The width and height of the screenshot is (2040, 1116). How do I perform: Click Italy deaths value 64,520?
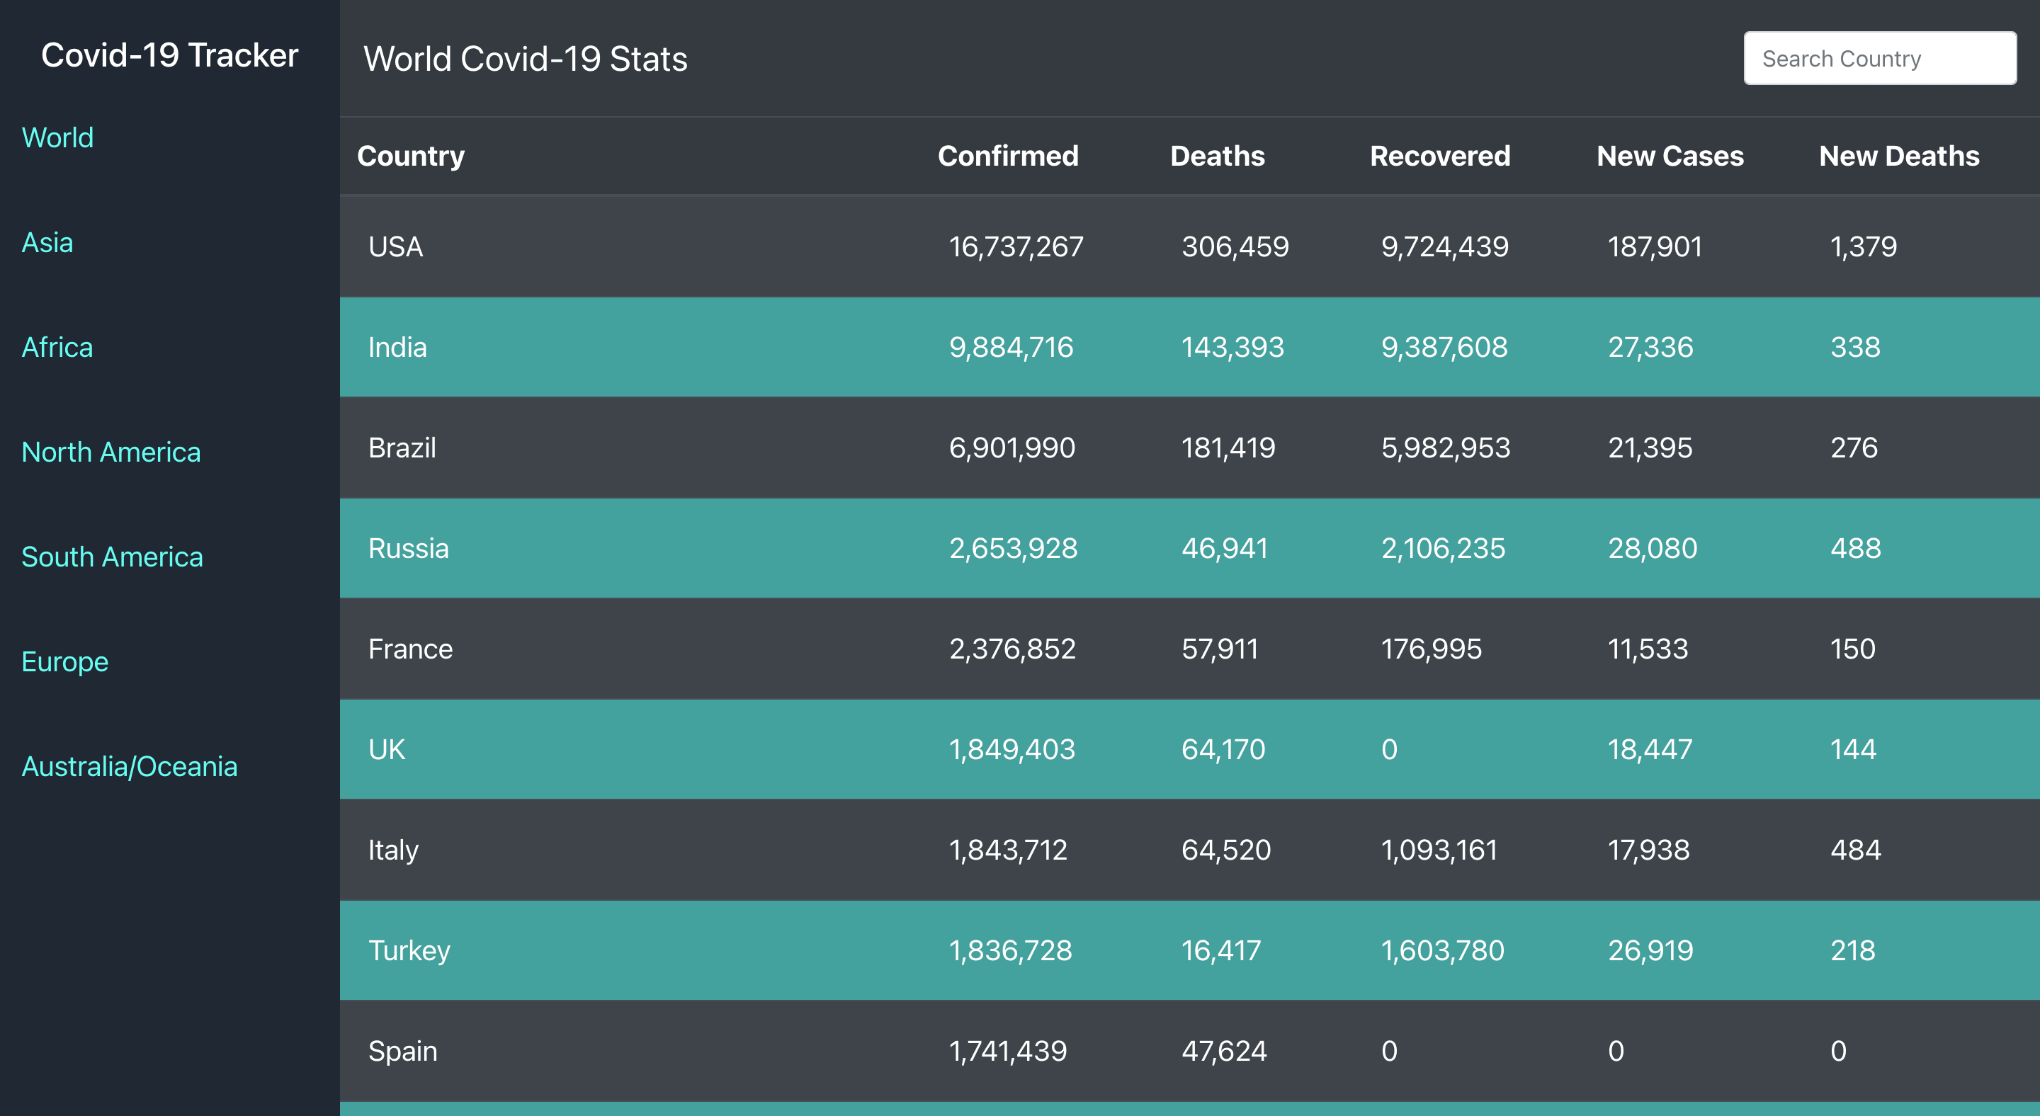tap(1226, 850)
